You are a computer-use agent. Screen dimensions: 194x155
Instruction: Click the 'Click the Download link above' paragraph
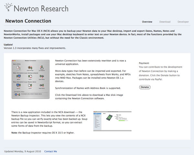[x=89, y=97]
